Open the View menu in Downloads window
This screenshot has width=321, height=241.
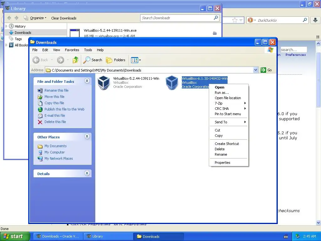point(56,50)
